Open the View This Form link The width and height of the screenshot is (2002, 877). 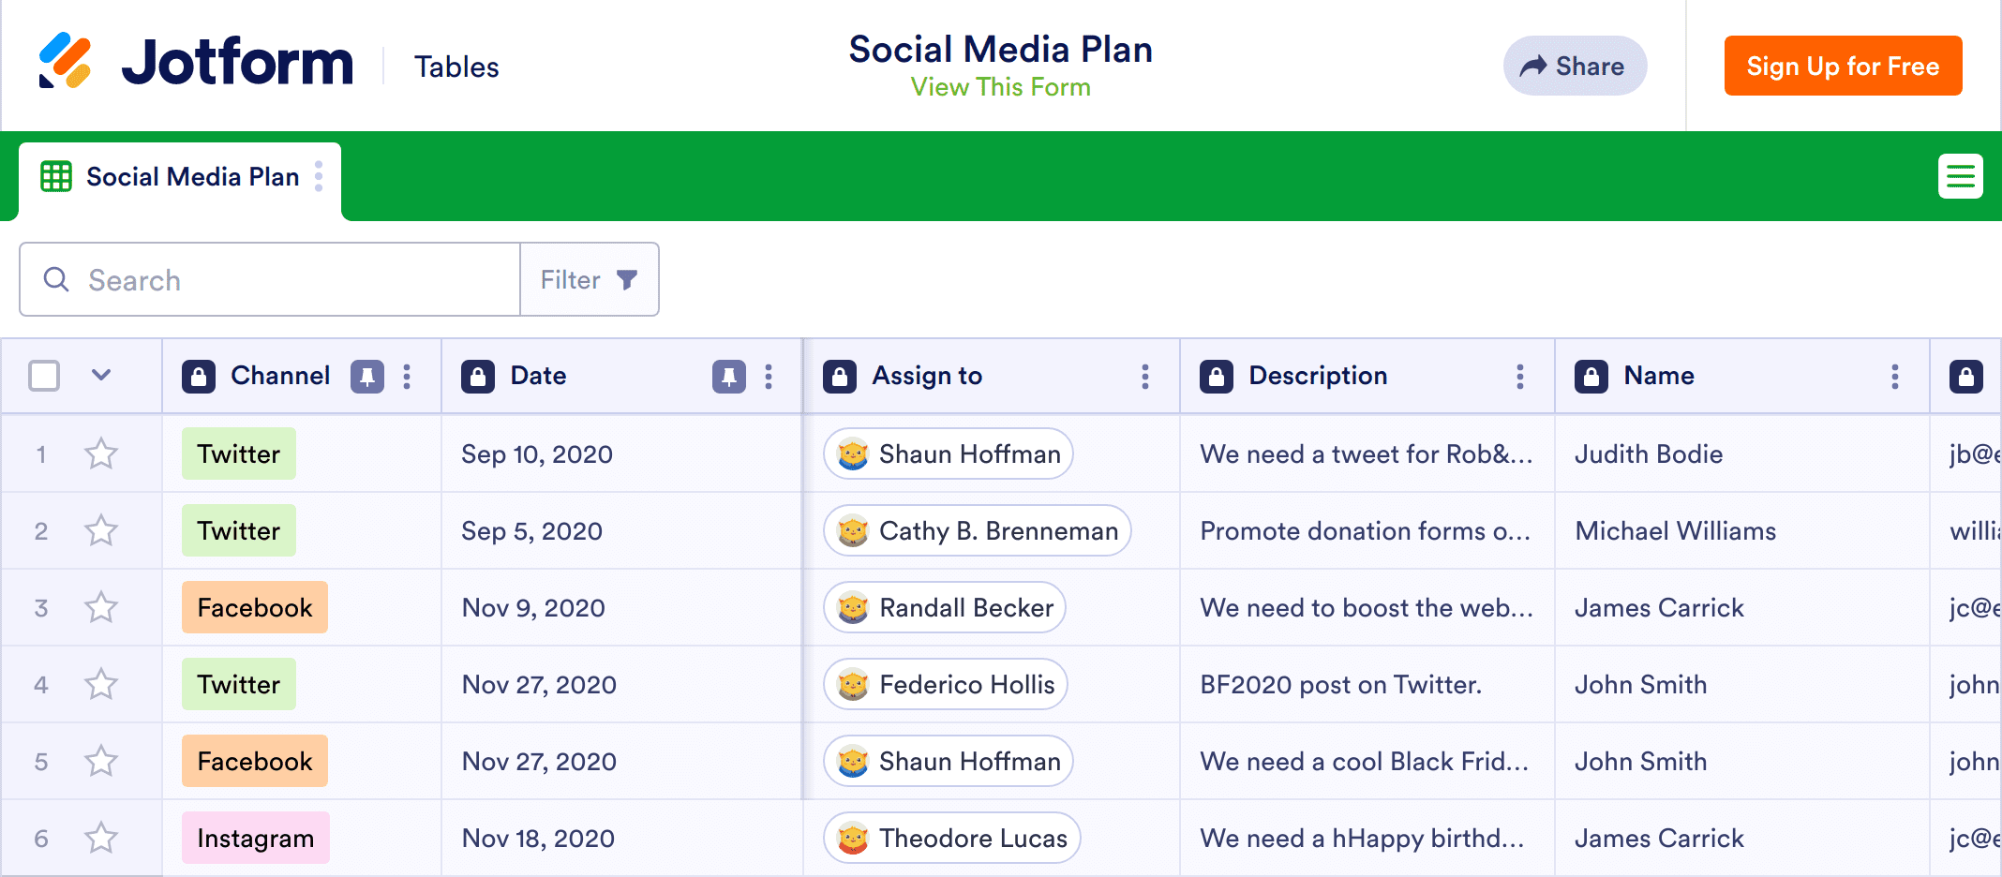[1000, 87]
